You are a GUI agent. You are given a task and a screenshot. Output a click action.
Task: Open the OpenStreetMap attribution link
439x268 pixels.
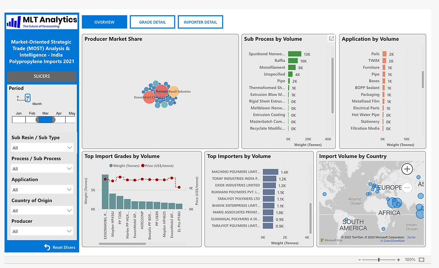(x=392, y=241)
